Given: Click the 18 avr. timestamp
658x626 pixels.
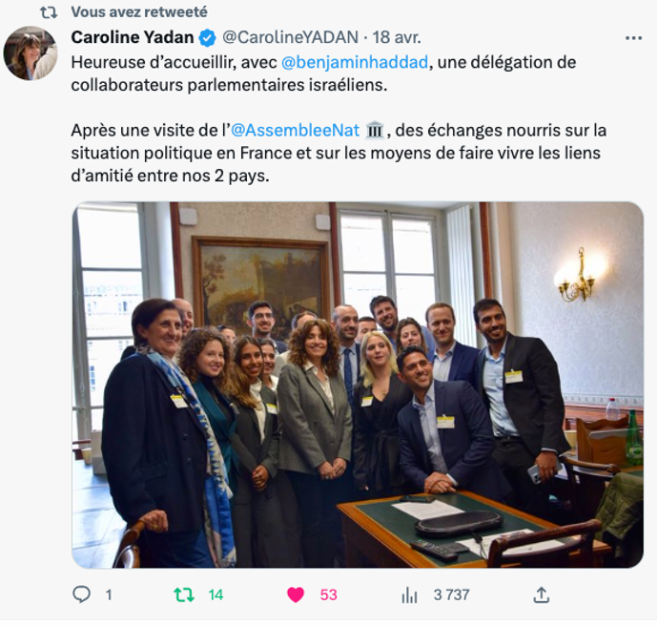Looking at the screenshot, I should [397, 37].
